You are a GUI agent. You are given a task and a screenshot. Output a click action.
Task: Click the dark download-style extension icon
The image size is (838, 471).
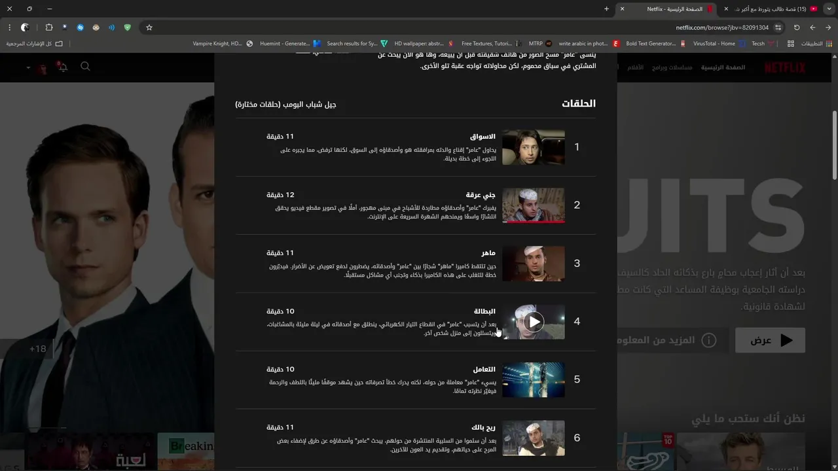(x=65, y=27)
